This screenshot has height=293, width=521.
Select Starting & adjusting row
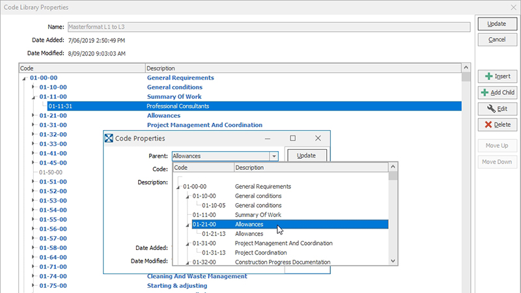(177, 286)
